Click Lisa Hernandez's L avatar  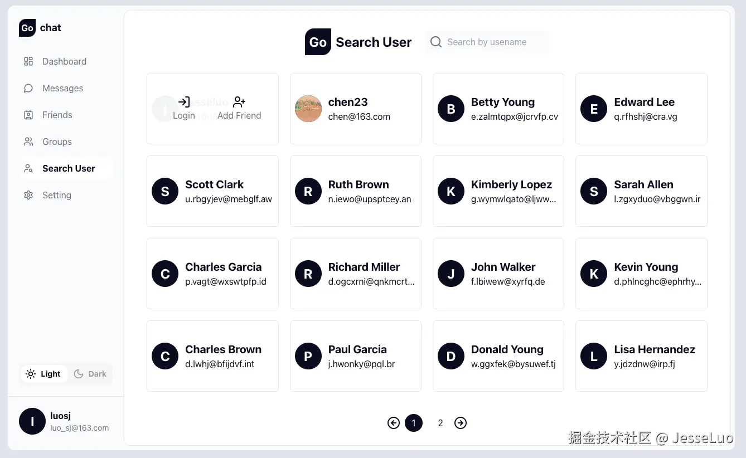pos(594,356)
